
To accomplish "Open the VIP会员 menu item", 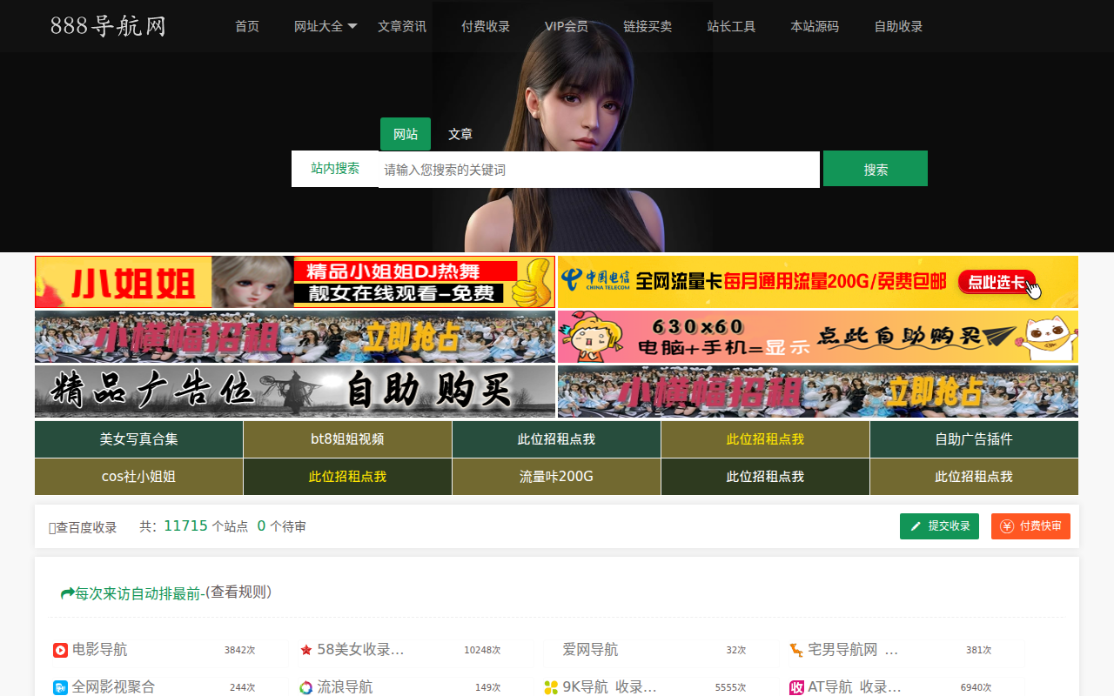I will 567,26.
